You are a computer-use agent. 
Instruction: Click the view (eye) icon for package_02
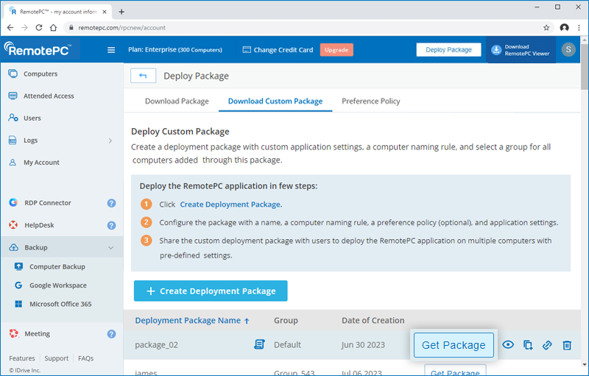(508, 344)
